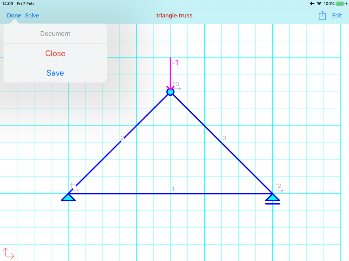Tap the Done button
This screenshot has height=261, width=349.
pos(14,16)
